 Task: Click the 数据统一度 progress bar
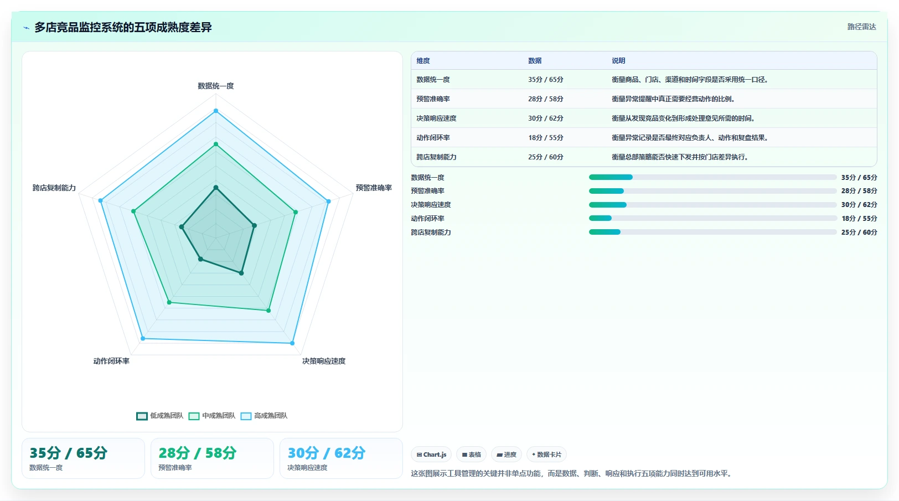[712, 177]
